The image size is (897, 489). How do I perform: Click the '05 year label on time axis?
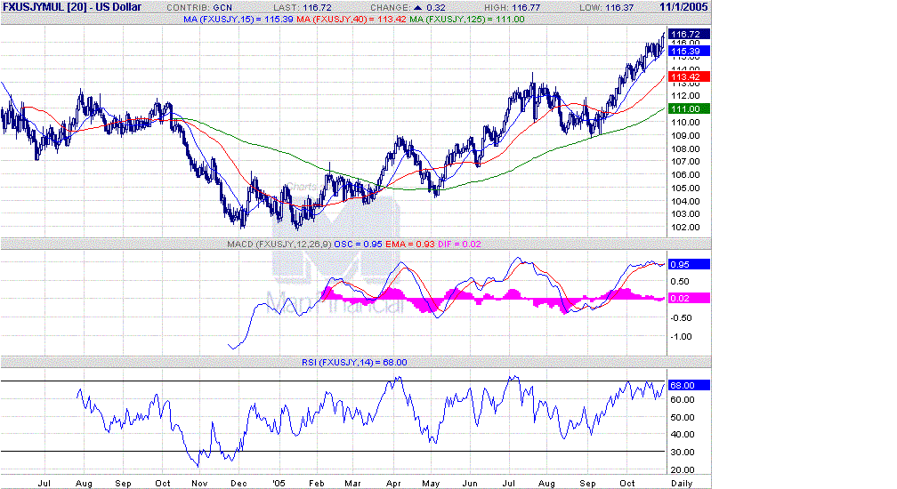(278, 484)
